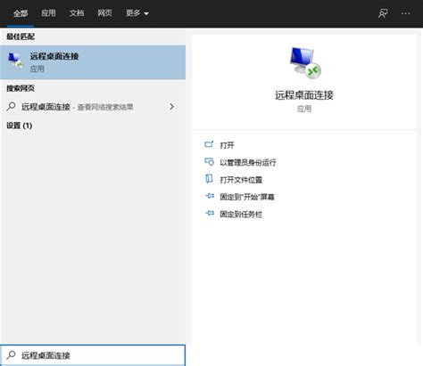
Task: Open the 设置 (1) section
Action: [20, 126]
